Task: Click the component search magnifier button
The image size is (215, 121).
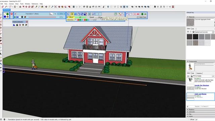Action: [x=213, y=76]
